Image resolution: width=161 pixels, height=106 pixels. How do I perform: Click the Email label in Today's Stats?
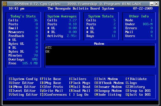pyautogui.click(x=13, y=28)
